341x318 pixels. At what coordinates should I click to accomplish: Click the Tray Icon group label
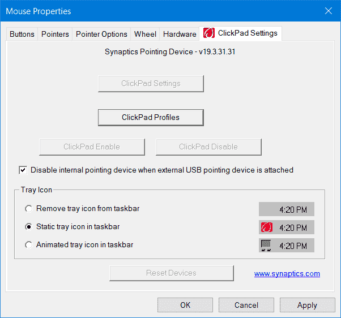tap(36, 190)
